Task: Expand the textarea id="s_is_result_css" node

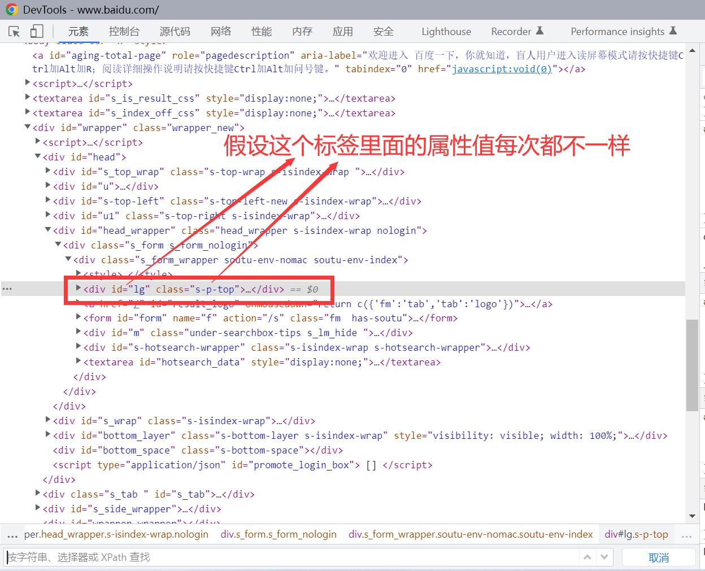Action: 28,97
